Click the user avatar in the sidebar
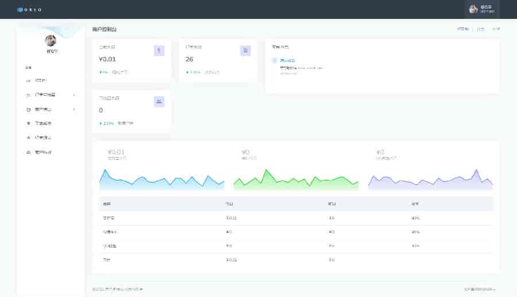This screenshot has height=297, width=517. (x=51, y=41)
